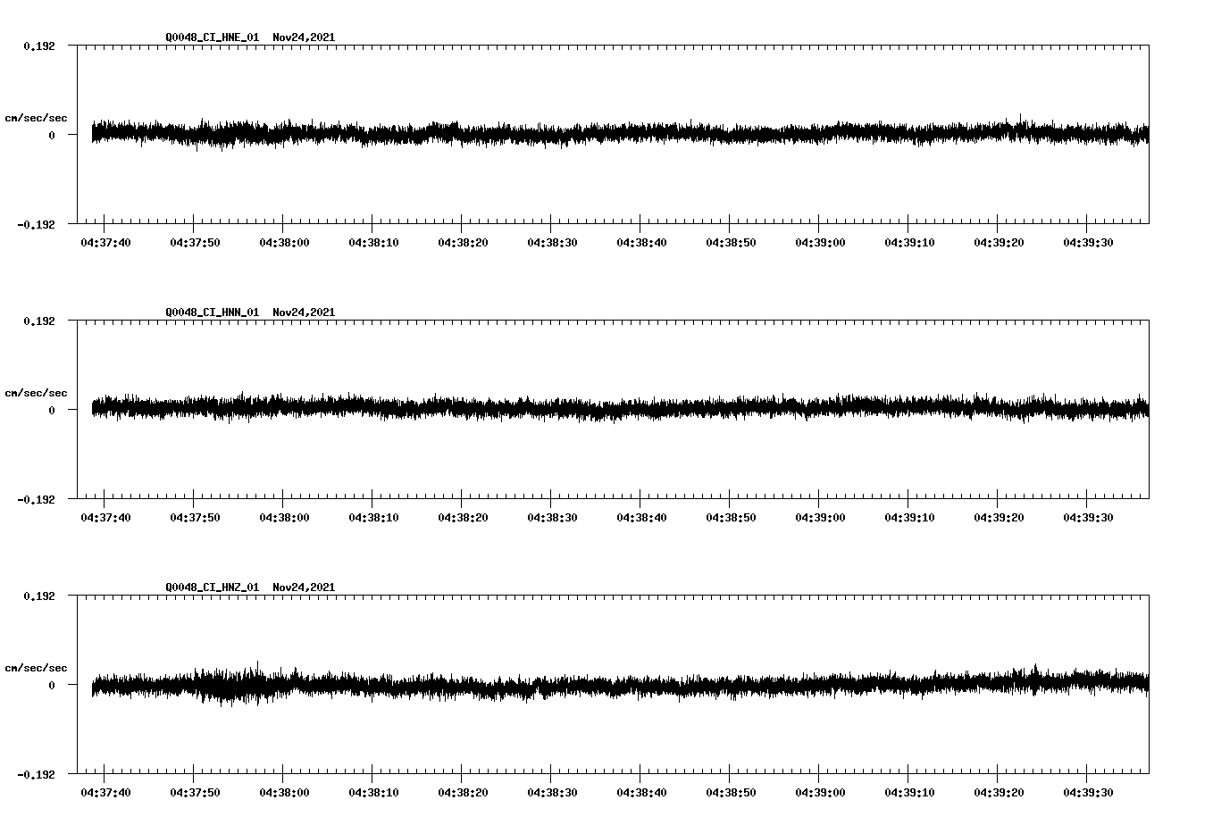Click 04:38:00 time label under HNZ plot
This screenshot has width=1213, height=825.
point(284,792)
